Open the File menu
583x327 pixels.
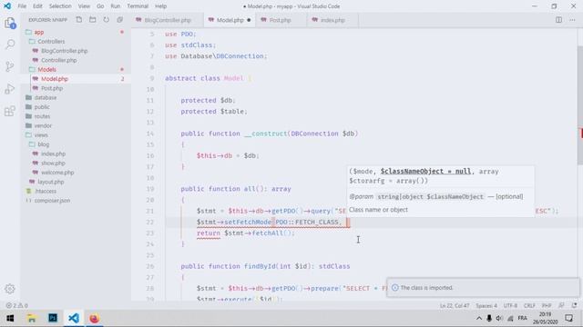coord(22,6)
